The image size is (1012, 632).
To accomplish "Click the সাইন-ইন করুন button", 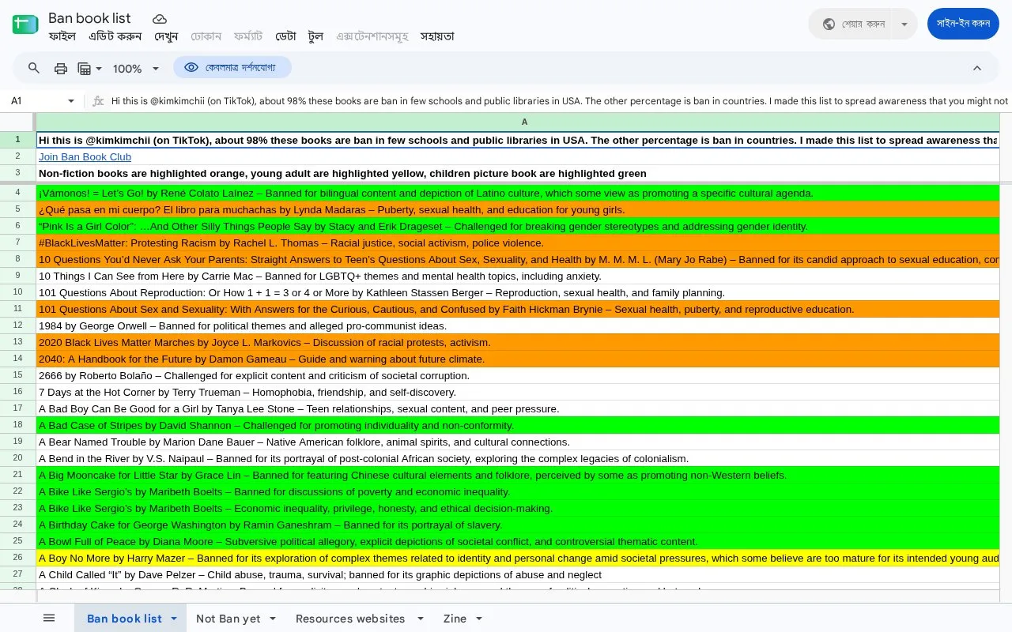I will [x=963, y=24].
